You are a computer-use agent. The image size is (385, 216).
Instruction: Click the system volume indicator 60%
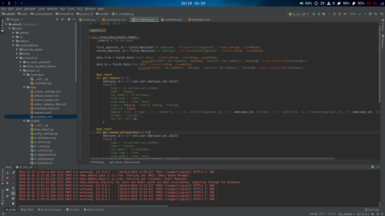[306, 3]
